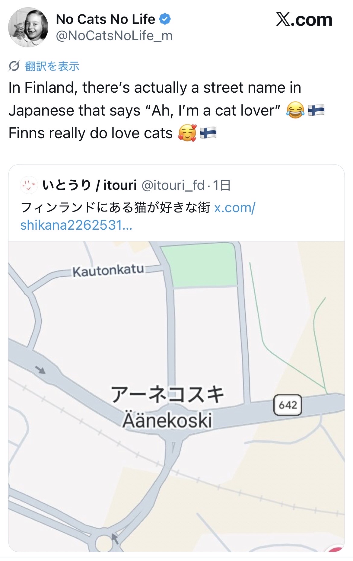Click the No Cats No Life profile picture
The width and height of the screenshot is (353, 561).
tap(28, 27)
